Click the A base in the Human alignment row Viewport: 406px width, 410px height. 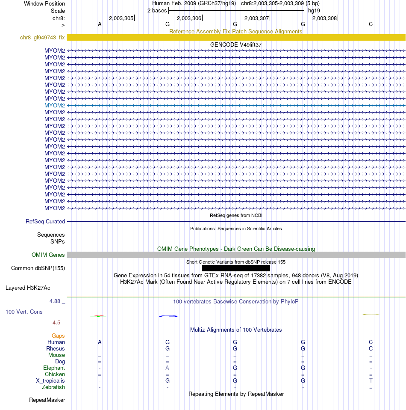click(x=100, y=342)
